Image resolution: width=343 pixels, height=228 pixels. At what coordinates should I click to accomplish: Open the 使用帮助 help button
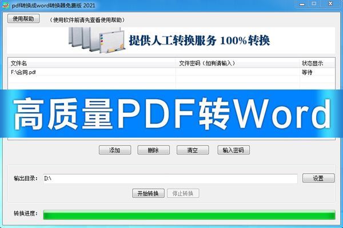tap(23, 19)
